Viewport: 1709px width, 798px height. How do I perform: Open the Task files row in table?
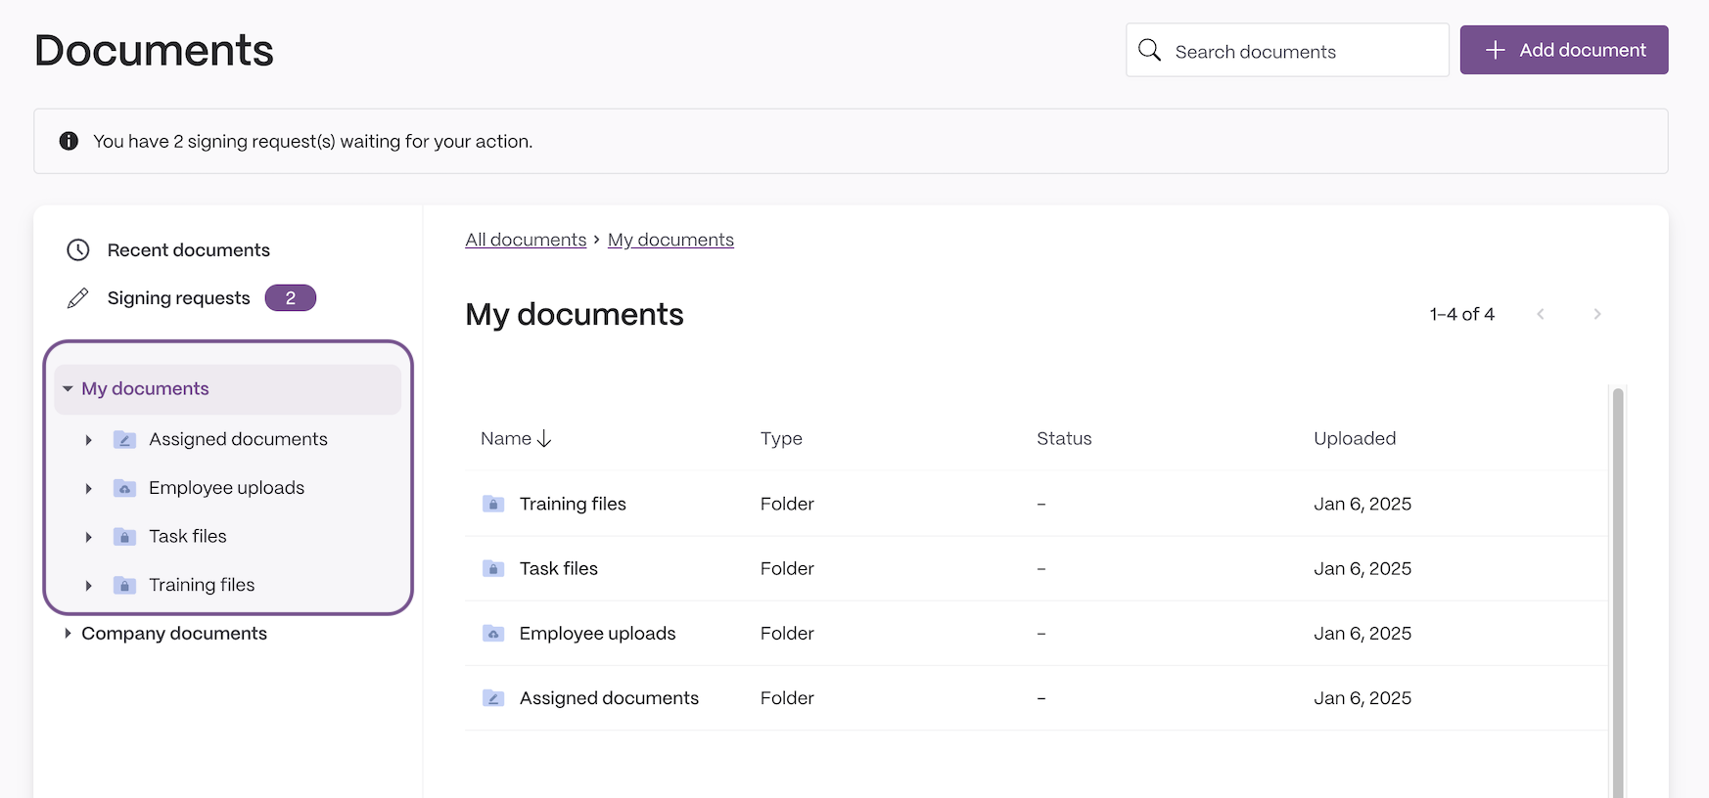(x=1037, y=568)
